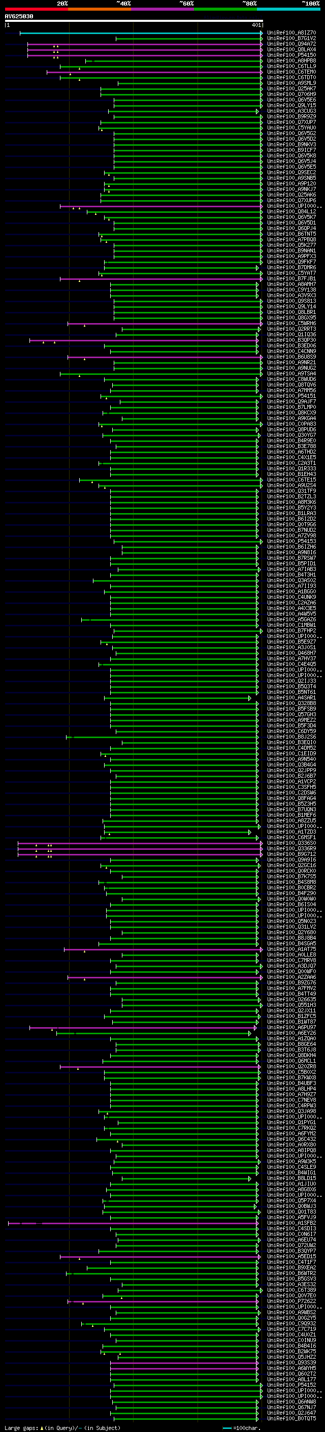
Task: Select the UniRef100_A5ED15 label
Action: coord(291,1256)
